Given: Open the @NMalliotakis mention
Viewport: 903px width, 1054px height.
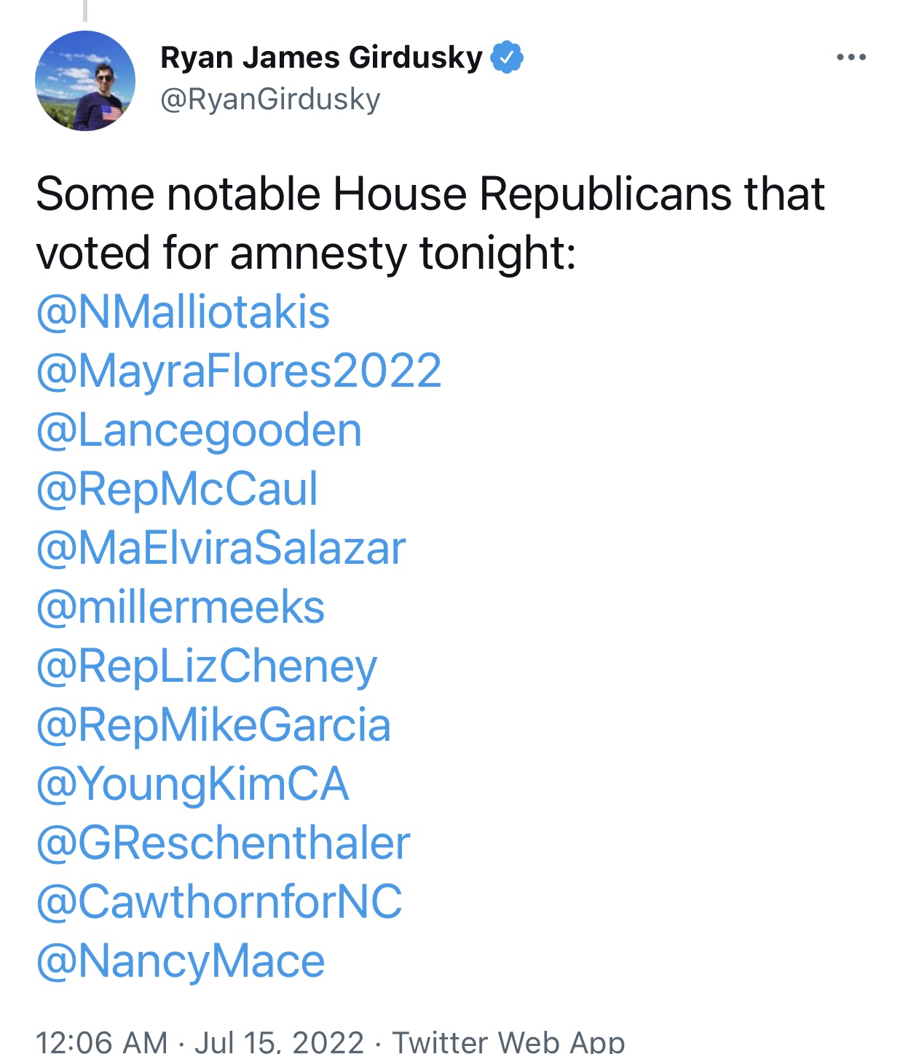Looking at the screenshot, I should [x=183, y=312].
